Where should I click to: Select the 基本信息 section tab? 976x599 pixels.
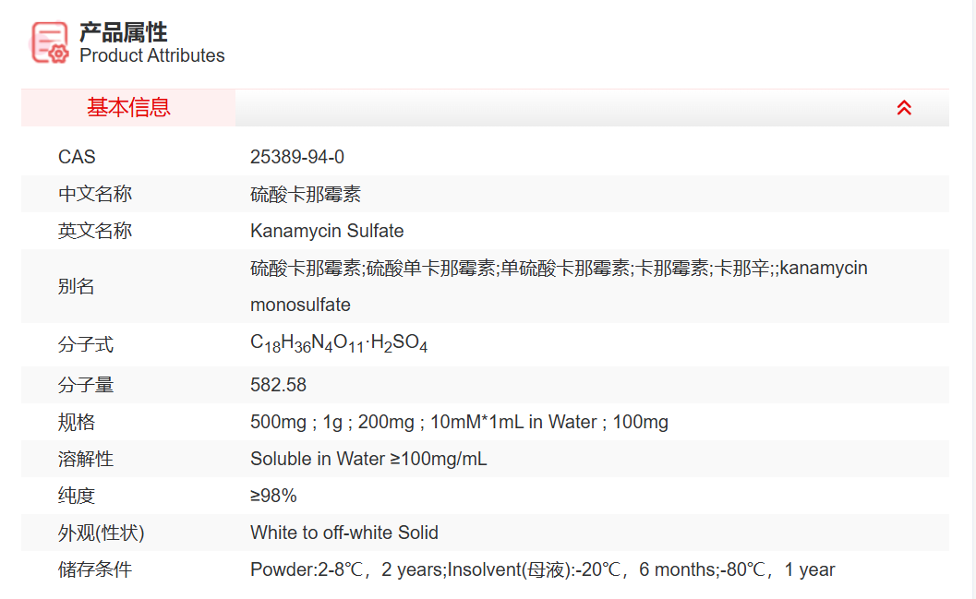tap(128, 108)
